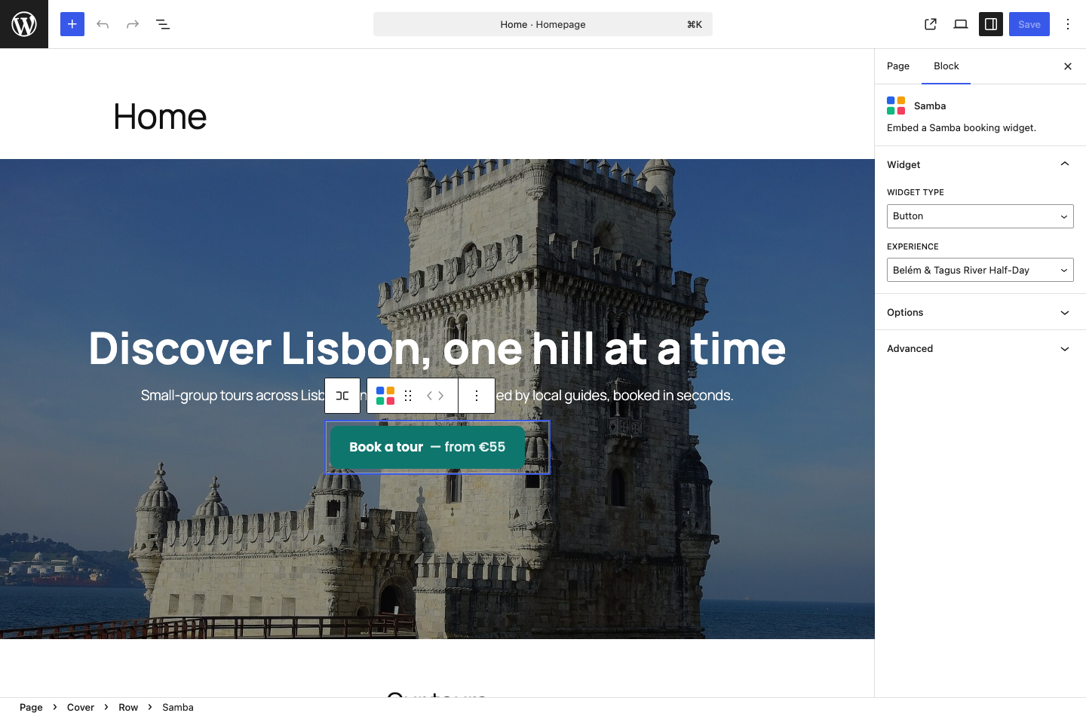Open the block inserter plus button
This screenshot has width=1086, height=716.
pyautogui.click(x=72, y=24)
